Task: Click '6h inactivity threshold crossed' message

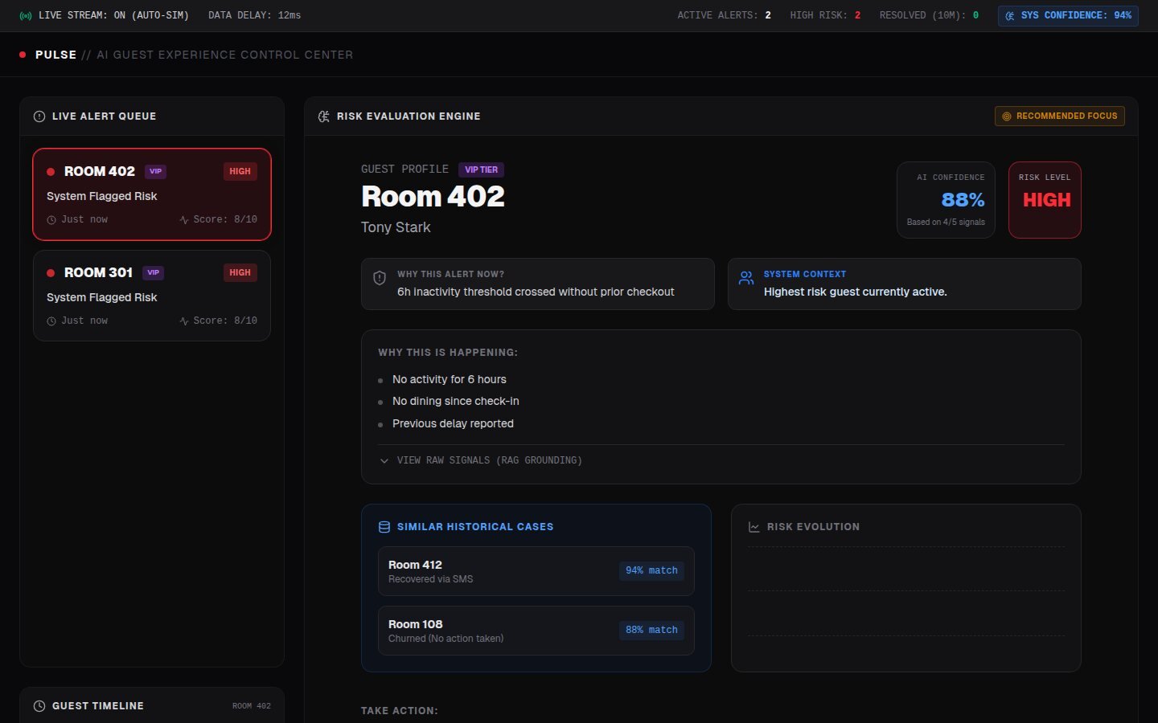Action: 536,292
